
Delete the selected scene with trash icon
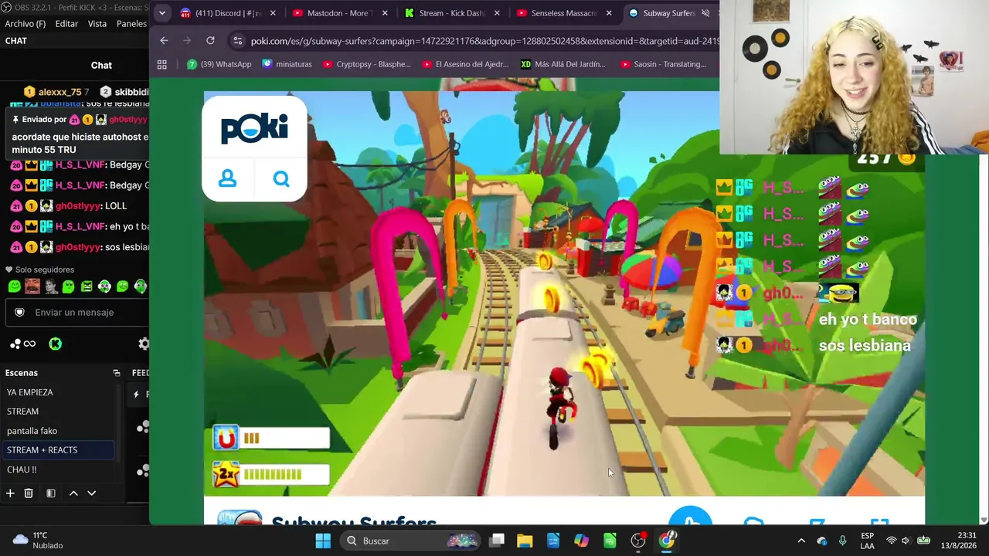pyautogui.click(x=29, y=493)
